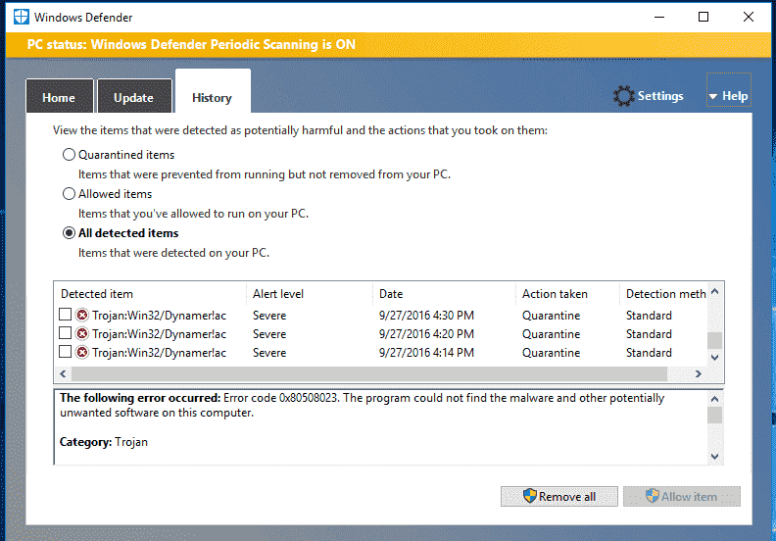The width and height of the screenshot is (776, 541).
Task: Click the date 9/27/2016 4:30 PM
Action: point(426,316)
